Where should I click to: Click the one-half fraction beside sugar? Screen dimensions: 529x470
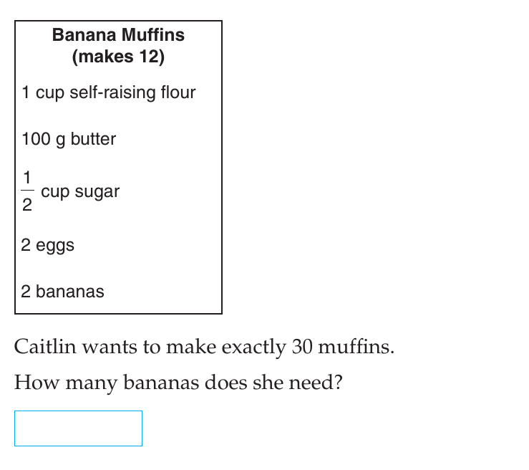(27, 191)
